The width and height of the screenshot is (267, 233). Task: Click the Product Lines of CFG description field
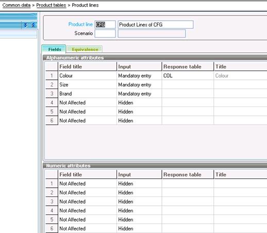point(156,25)
